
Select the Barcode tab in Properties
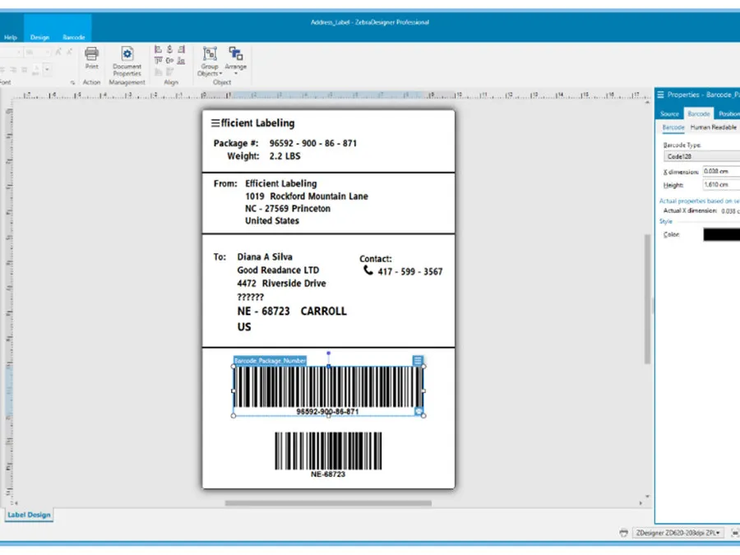tap(698, 113)
